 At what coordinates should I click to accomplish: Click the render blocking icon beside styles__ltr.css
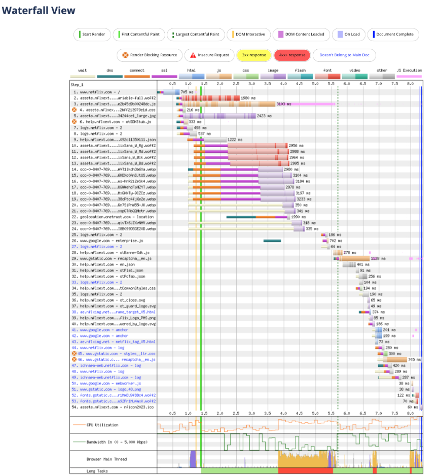(x=74, y=354)
